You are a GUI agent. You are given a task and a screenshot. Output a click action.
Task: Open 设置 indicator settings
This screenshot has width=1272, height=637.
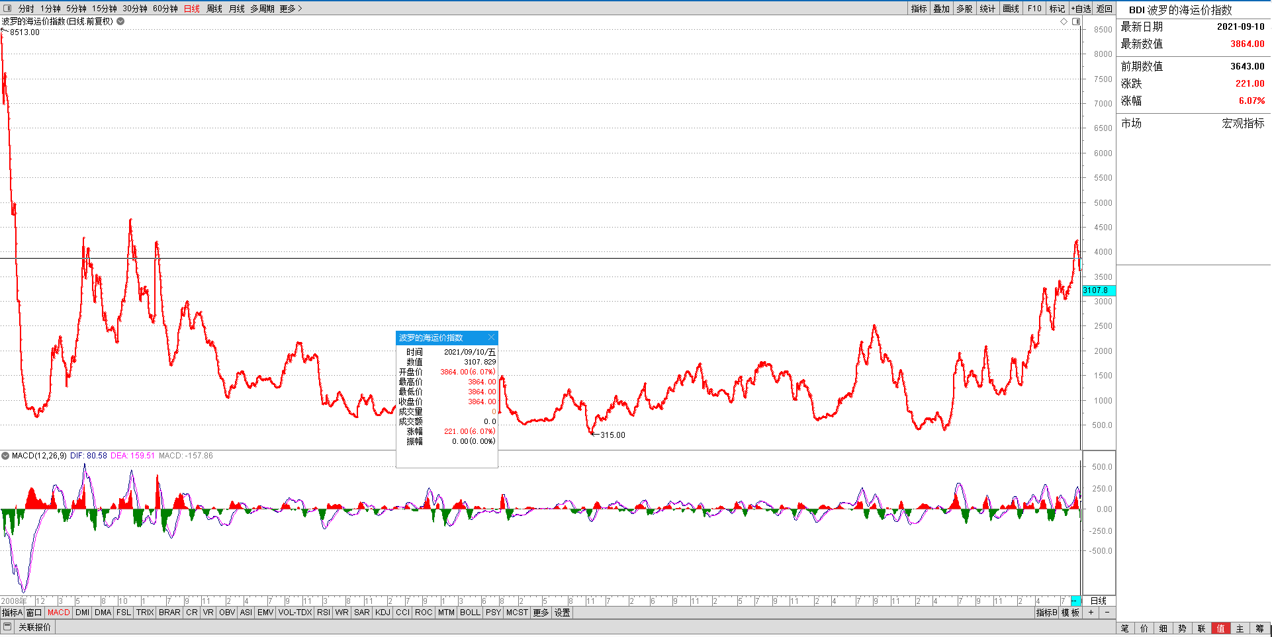(x=563, y=613)
